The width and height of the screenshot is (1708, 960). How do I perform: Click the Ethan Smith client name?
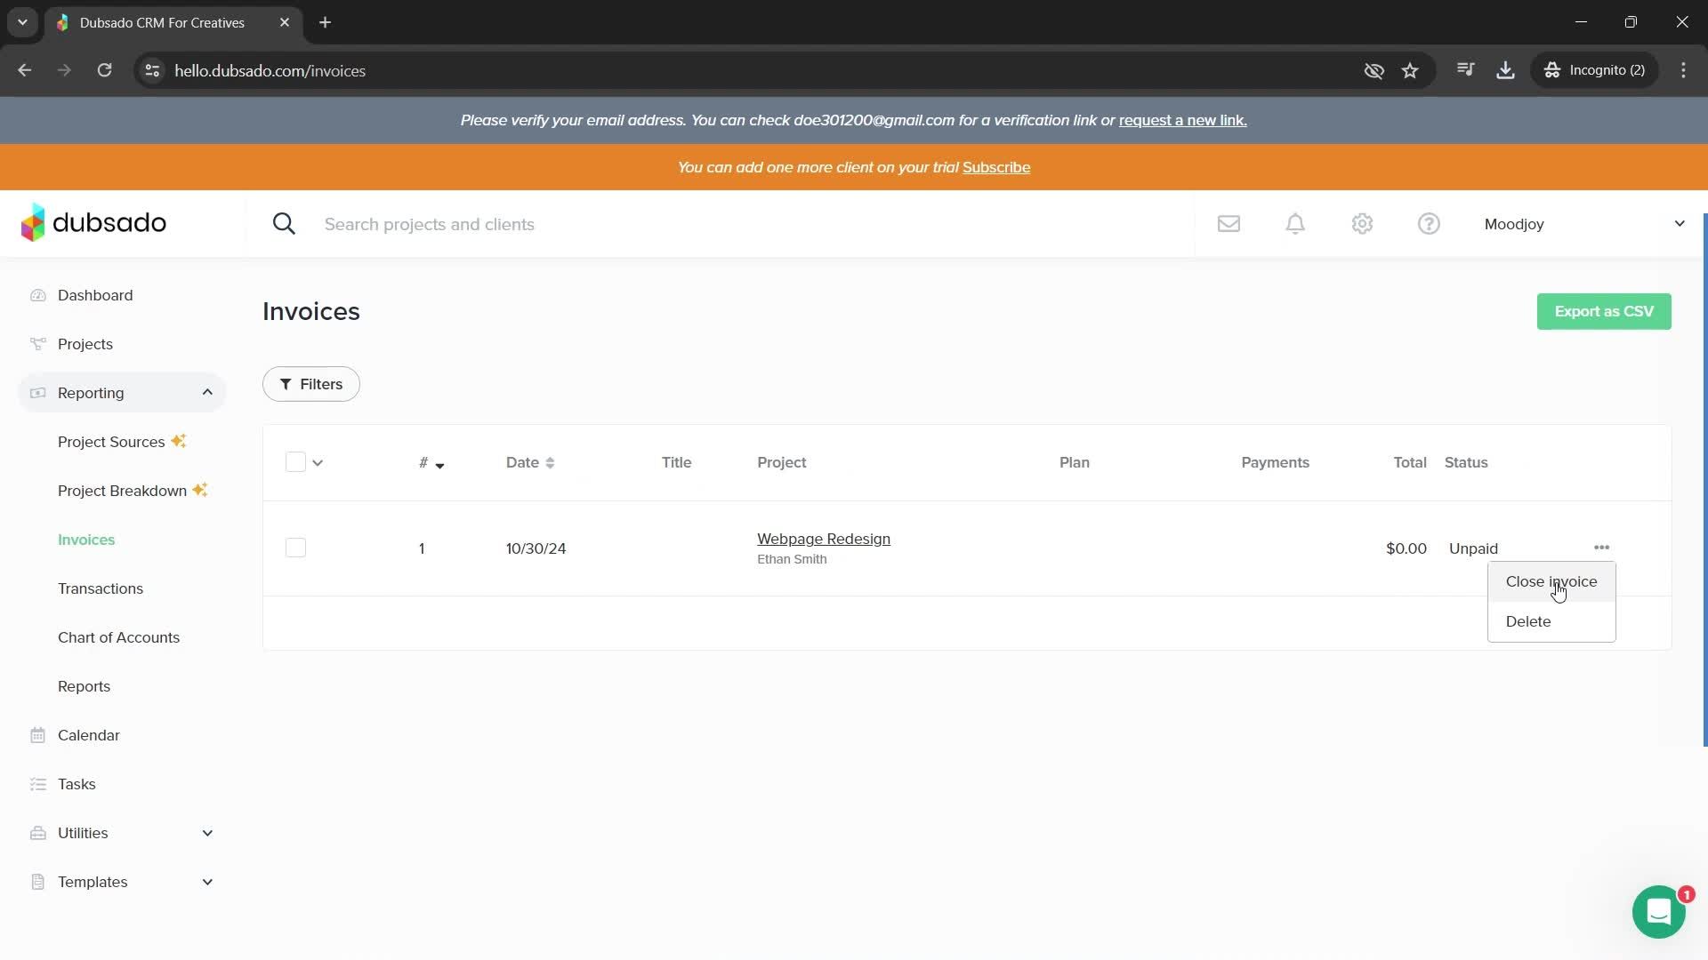coord(792,559)
